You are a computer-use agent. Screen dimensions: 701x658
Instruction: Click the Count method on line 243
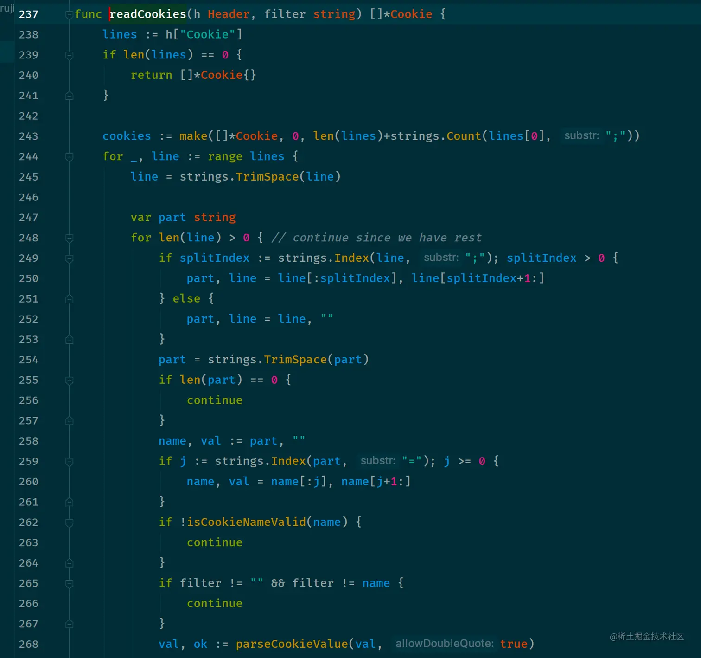coord(464,136)
